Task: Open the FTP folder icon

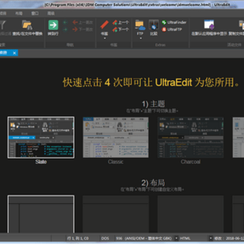Action: 140,25
